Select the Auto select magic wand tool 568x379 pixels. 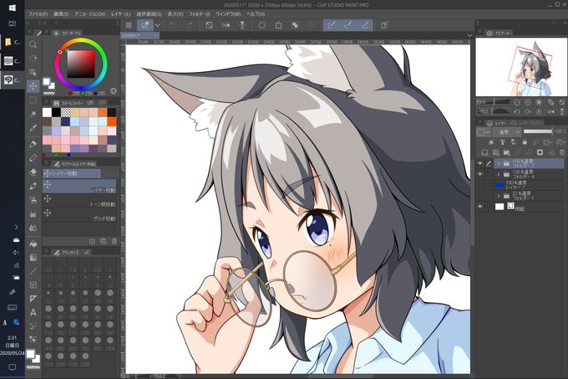point(33,115)
